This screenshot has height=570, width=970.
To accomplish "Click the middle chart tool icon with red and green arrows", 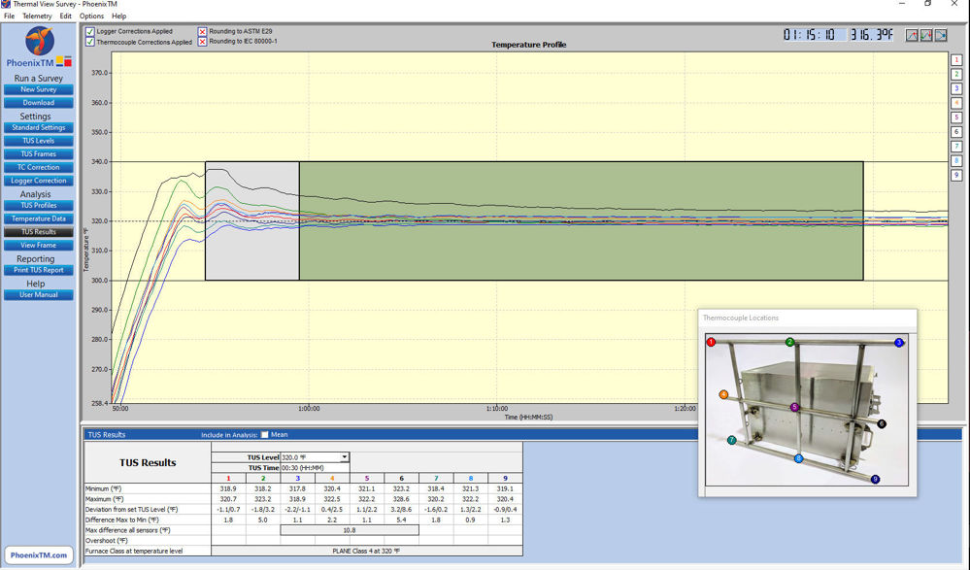I will point(926,35).
